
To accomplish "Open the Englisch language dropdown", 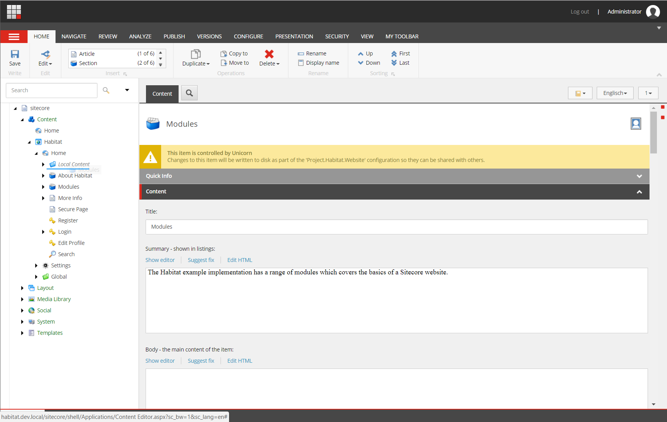I will coord(615,93).
